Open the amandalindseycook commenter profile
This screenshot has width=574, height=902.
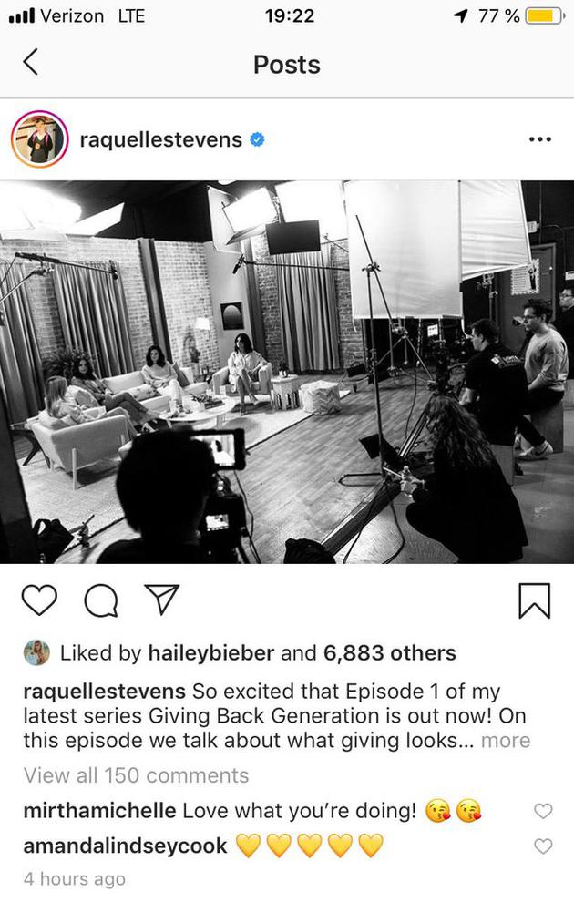(125, 846)
